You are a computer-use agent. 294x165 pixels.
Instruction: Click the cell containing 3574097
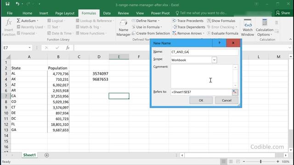(99, 74)
